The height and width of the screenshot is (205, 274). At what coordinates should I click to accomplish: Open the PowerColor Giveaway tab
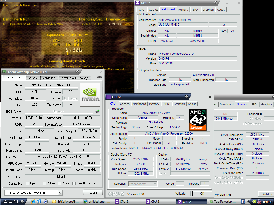pos(74,78)
